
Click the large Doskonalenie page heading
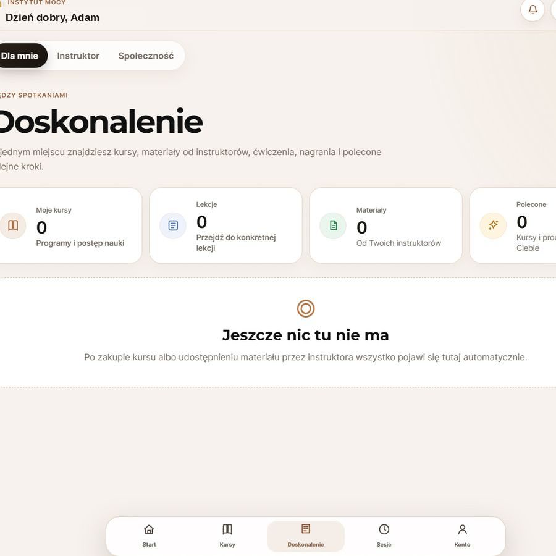point(101,122)
